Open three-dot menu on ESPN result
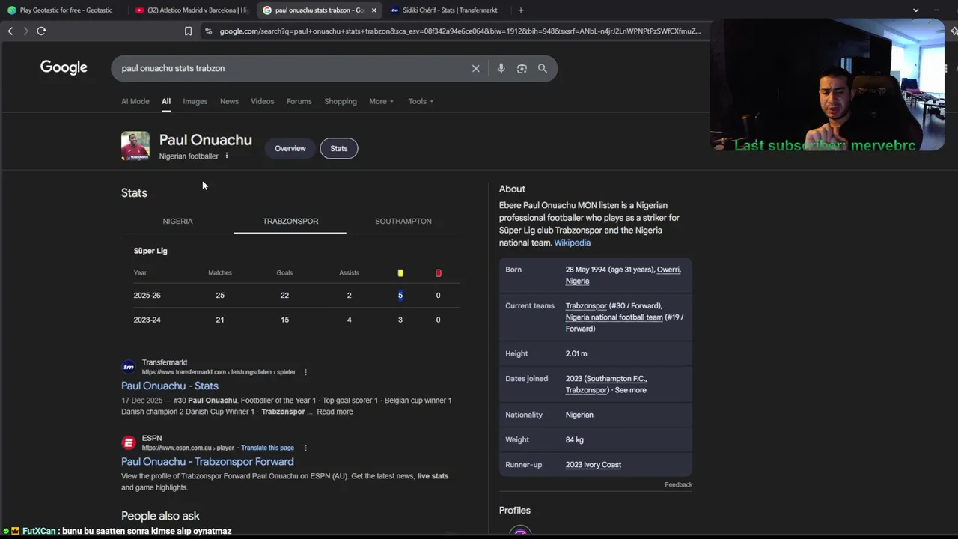The image size is (958, 539). [x=305, y=448]
